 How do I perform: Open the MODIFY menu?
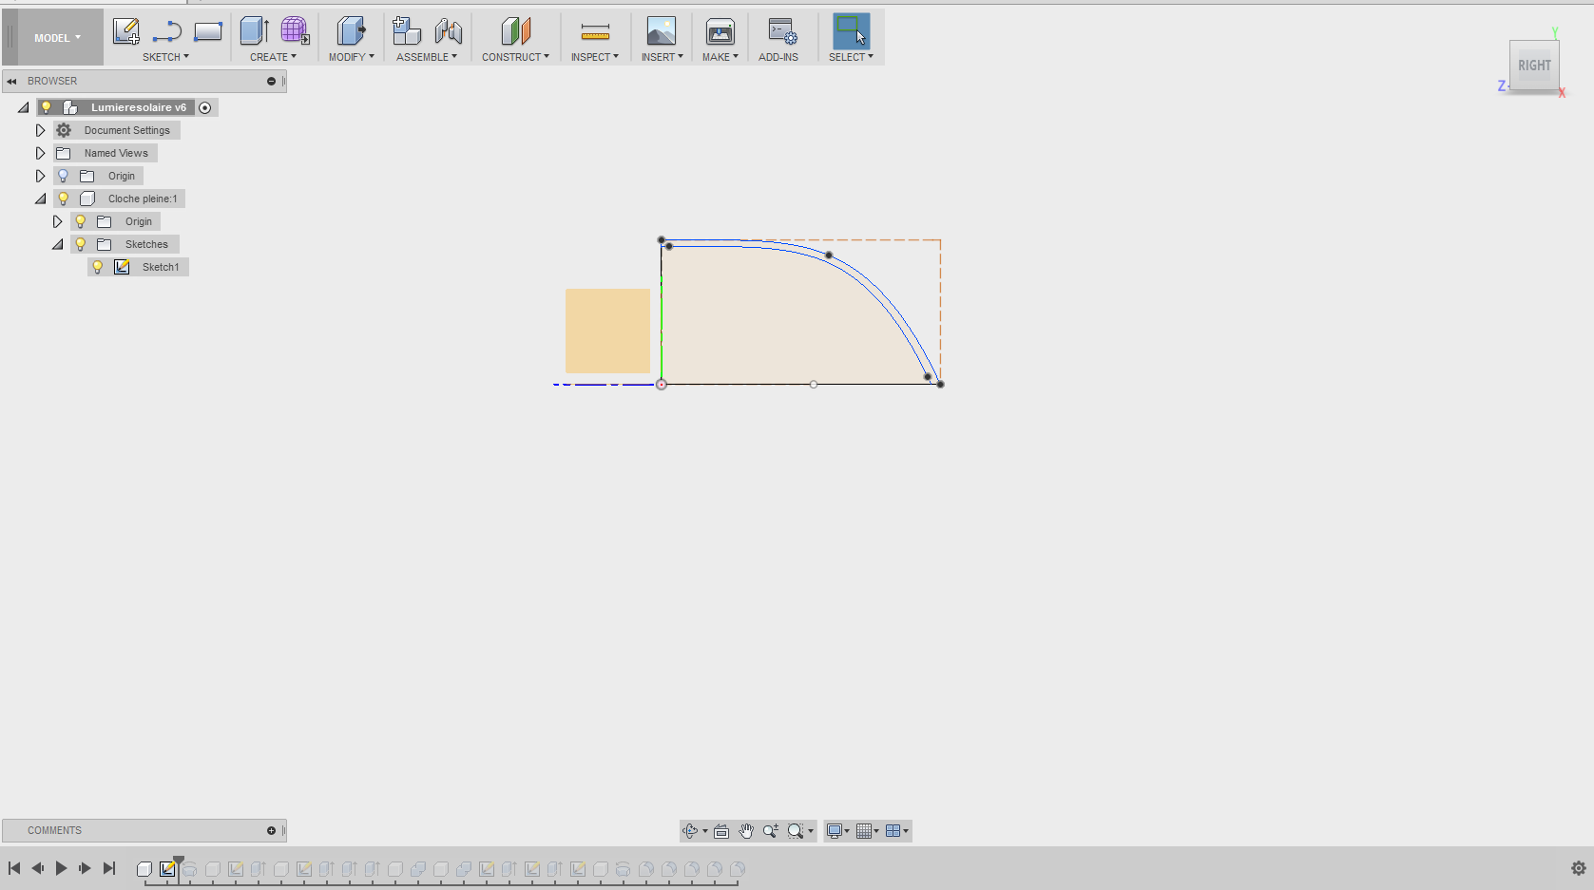(351, 57)
